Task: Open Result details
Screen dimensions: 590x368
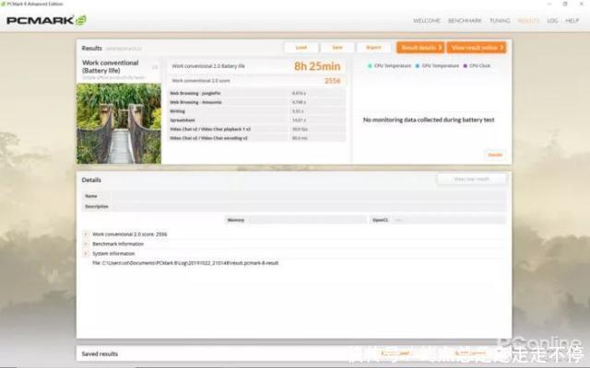Action: 419,47
